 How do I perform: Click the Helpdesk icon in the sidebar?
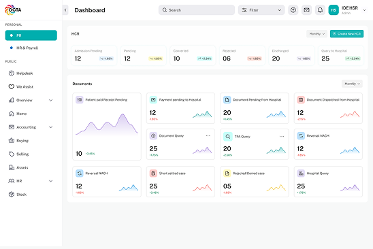point(11,73)
